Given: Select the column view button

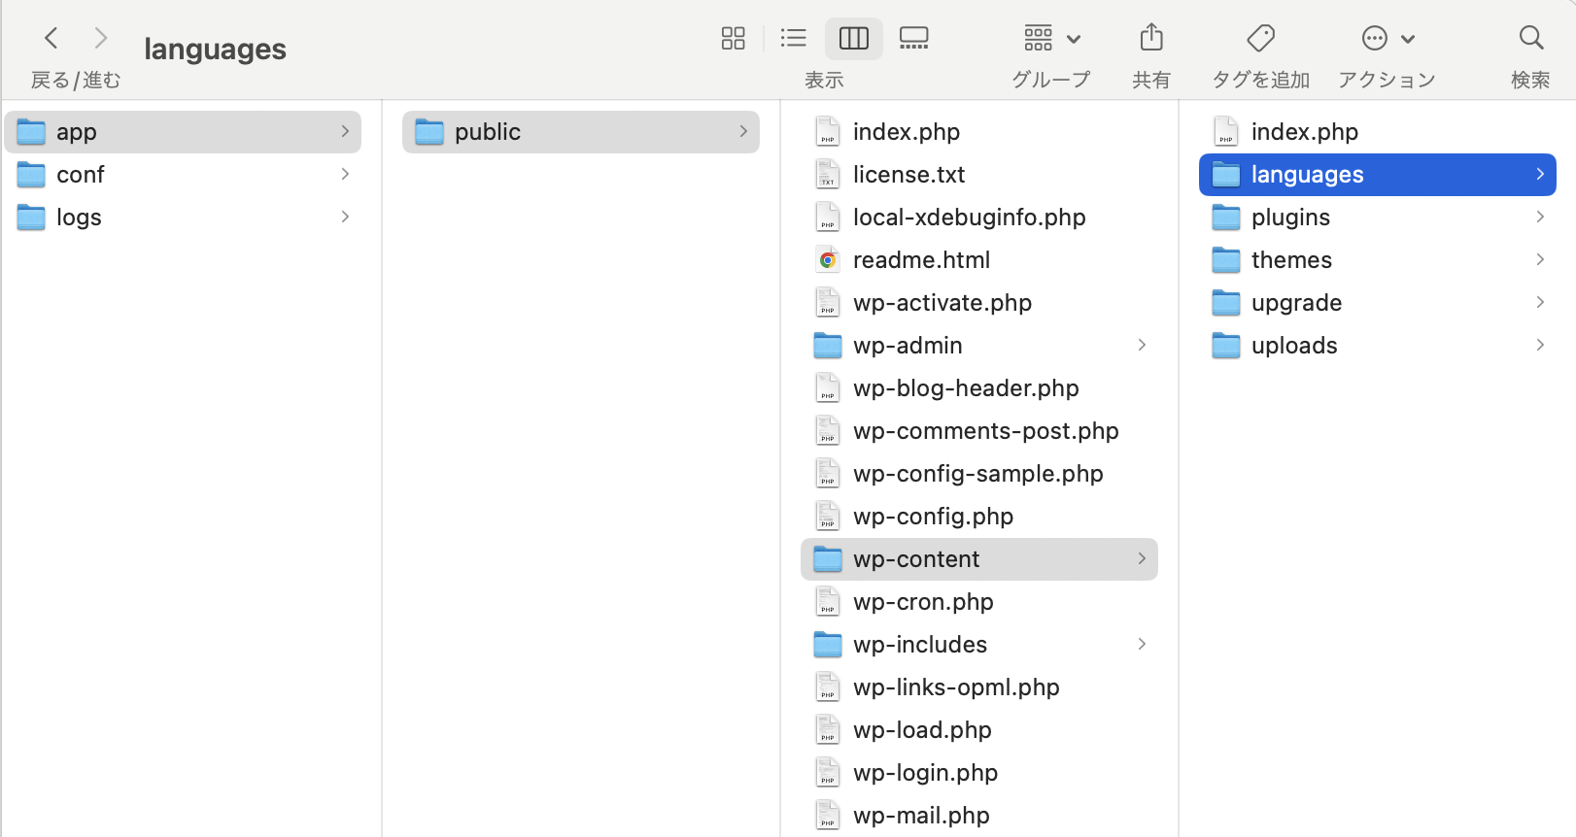Looking at the screenshot, I should (853, 39).
